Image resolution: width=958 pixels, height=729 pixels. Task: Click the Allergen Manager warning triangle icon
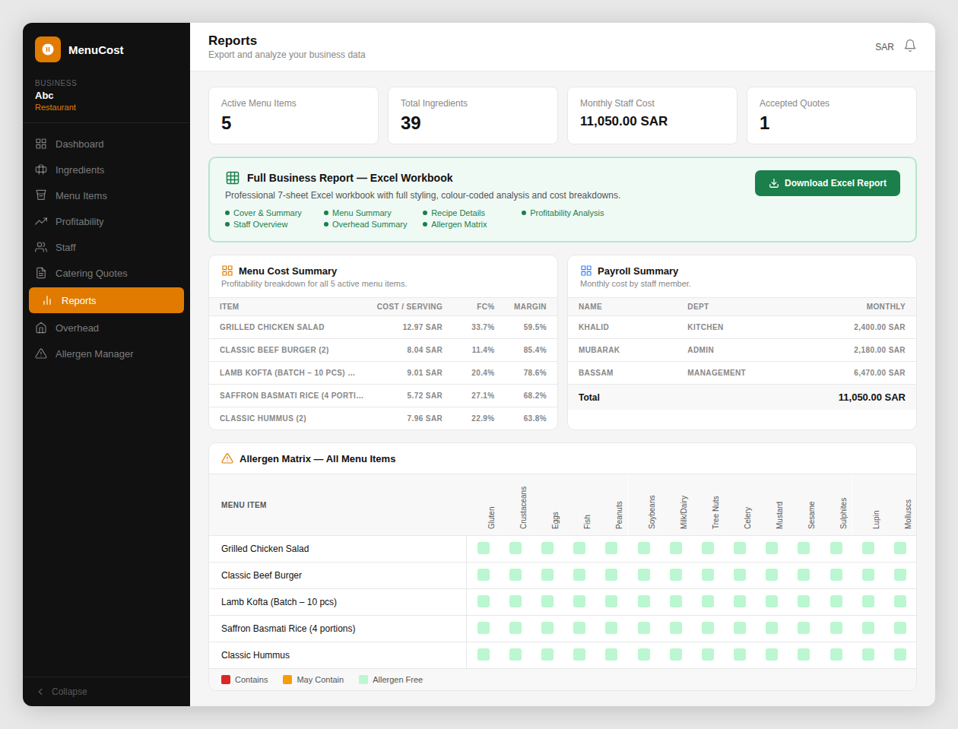pos(41,353)
